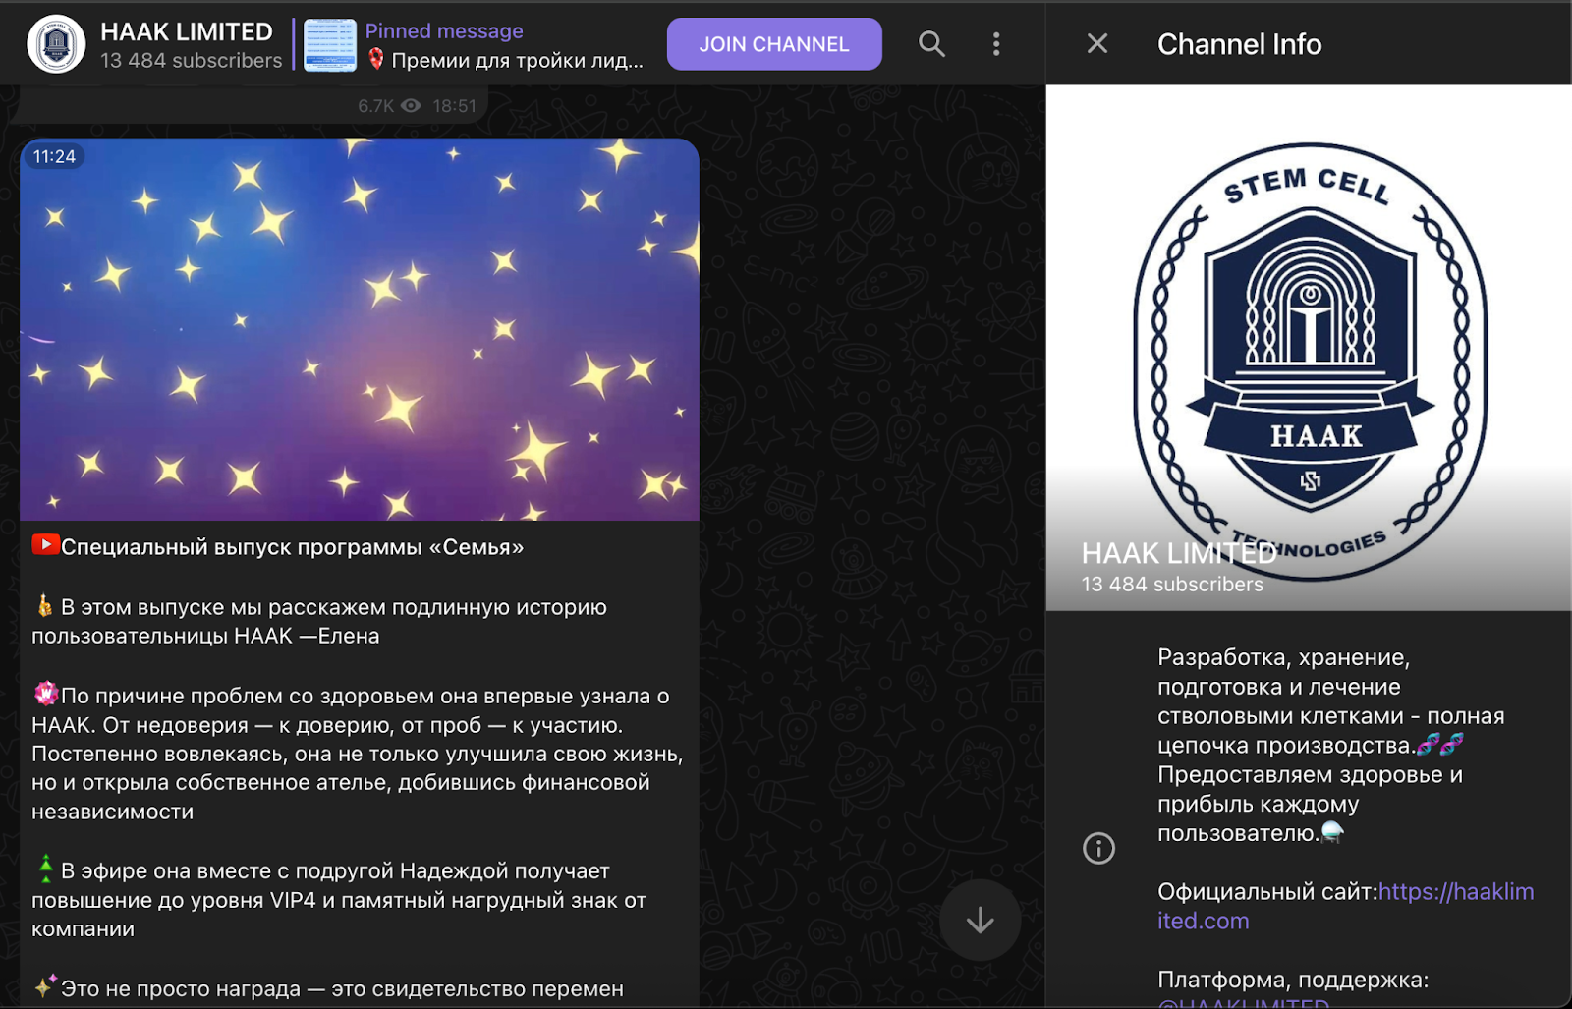The image size is (1572, 1009).
Task: Click the pinned message thumbnail preview
Action: point(330,45)
